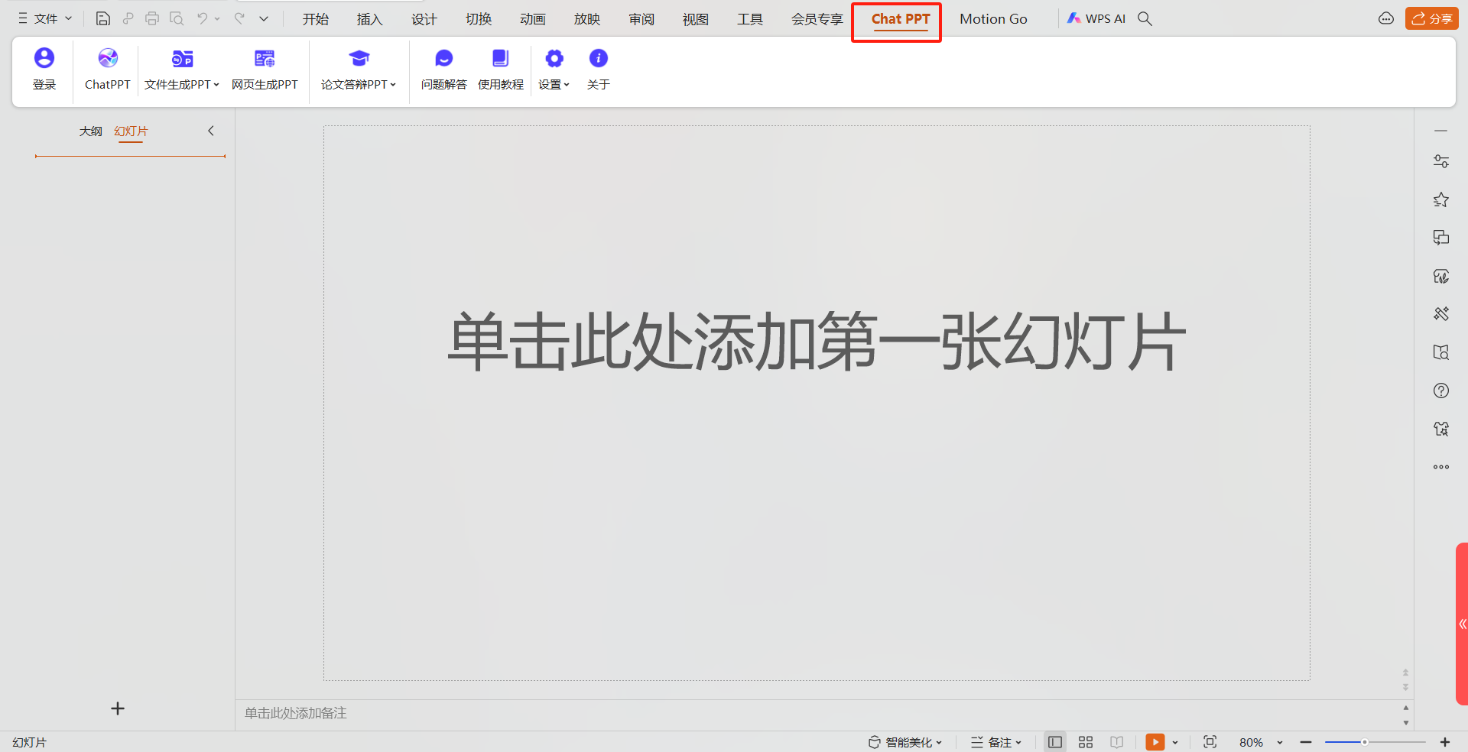This screenshot has height=752, width=1468.
Task: Click 文件生成PPT icon
Action: coord(182,58)
